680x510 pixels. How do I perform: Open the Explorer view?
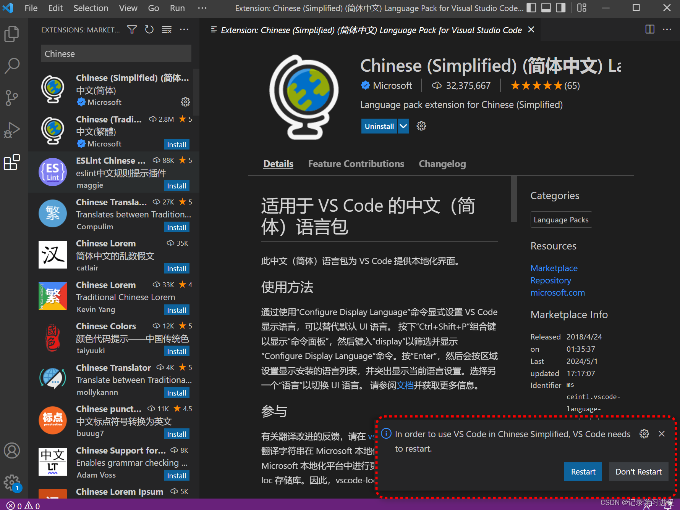tap(12, 34)
